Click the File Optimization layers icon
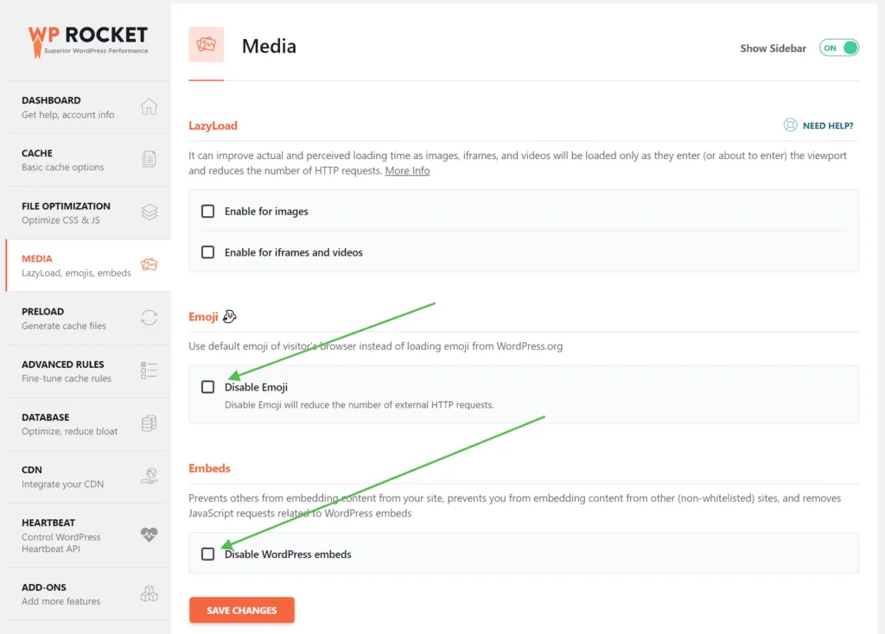The image size is (885, 634). [x=149, y=212]
